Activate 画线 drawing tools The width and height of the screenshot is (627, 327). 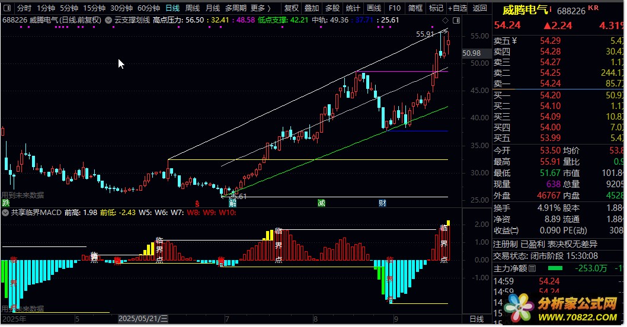tap(373, 8)
